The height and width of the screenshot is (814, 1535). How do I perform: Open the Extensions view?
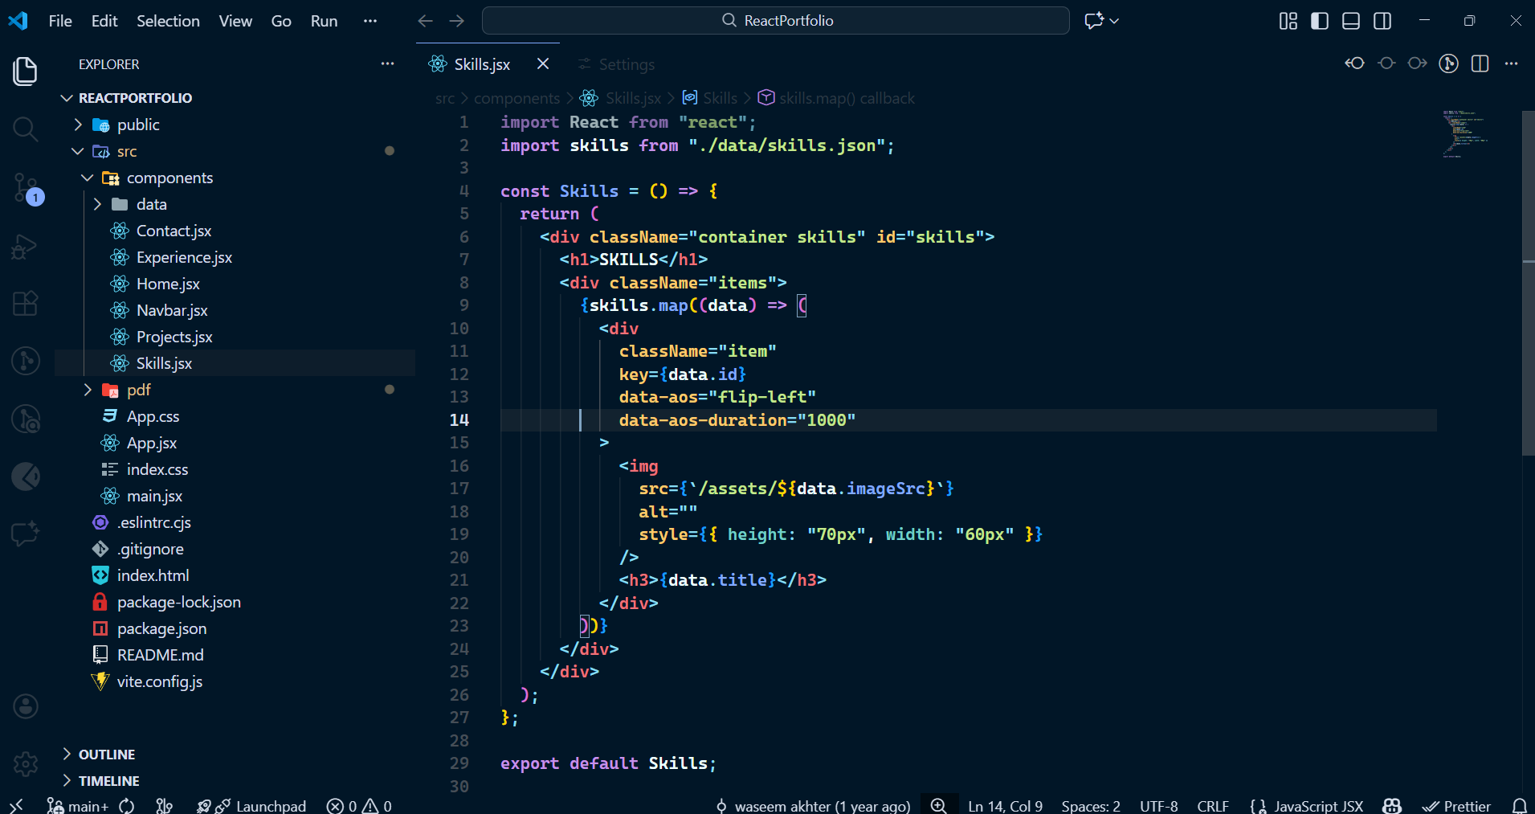25,303
